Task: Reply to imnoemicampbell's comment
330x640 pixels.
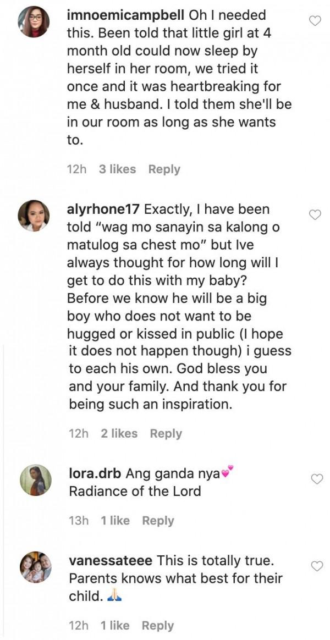Action: 164,169
